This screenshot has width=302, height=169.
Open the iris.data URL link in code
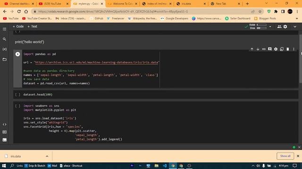click(x=96, y=62)
